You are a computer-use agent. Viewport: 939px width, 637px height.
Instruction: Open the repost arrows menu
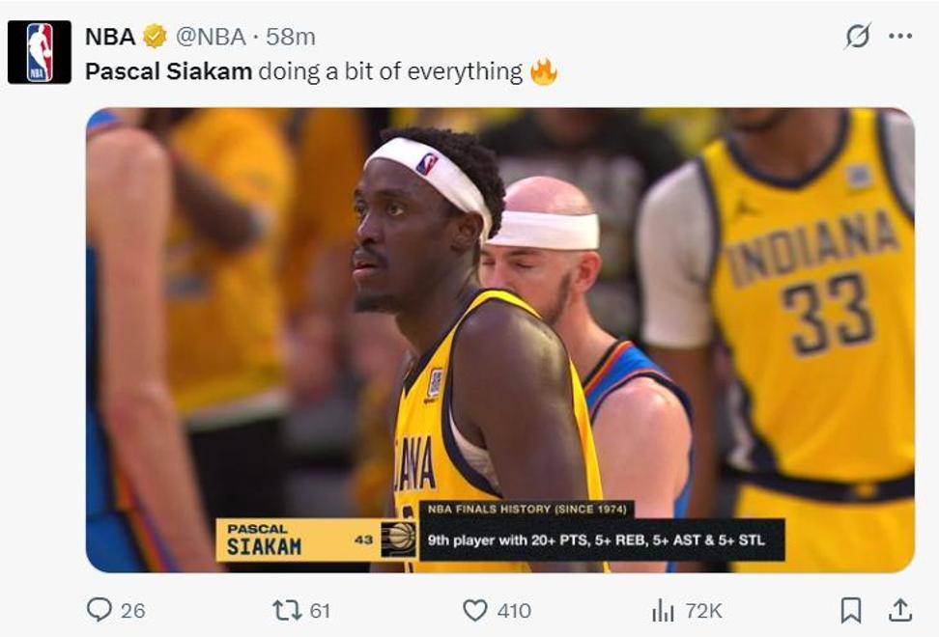[x=287, y=610]
